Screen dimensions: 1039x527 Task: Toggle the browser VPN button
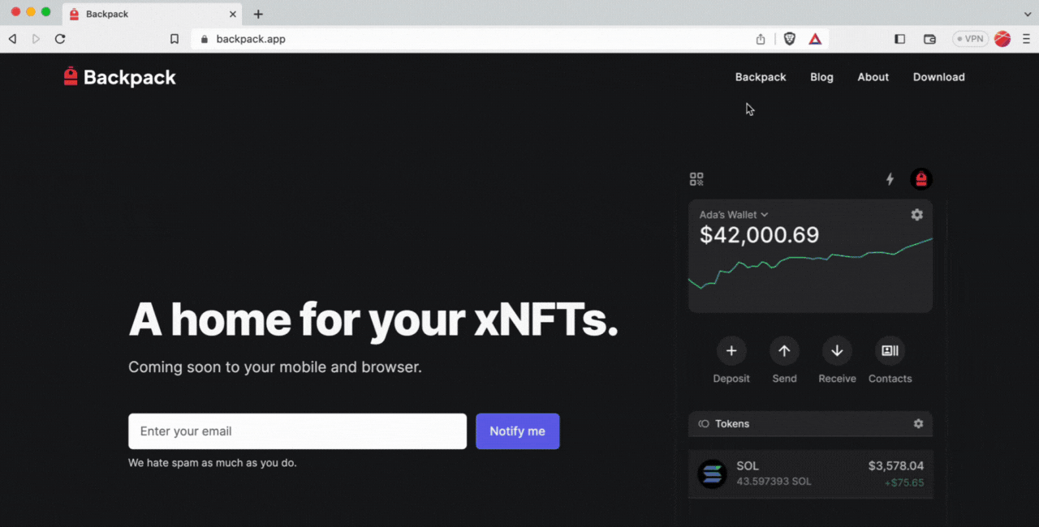tap(970, 39)
